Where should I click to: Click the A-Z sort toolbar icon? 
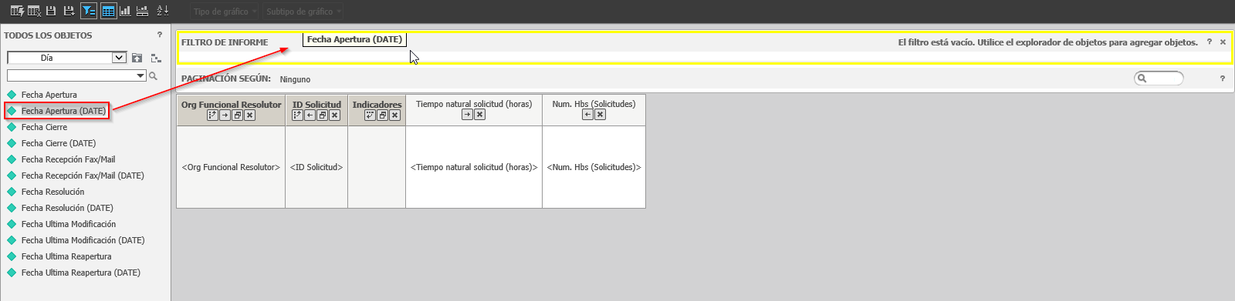(162, 11)
